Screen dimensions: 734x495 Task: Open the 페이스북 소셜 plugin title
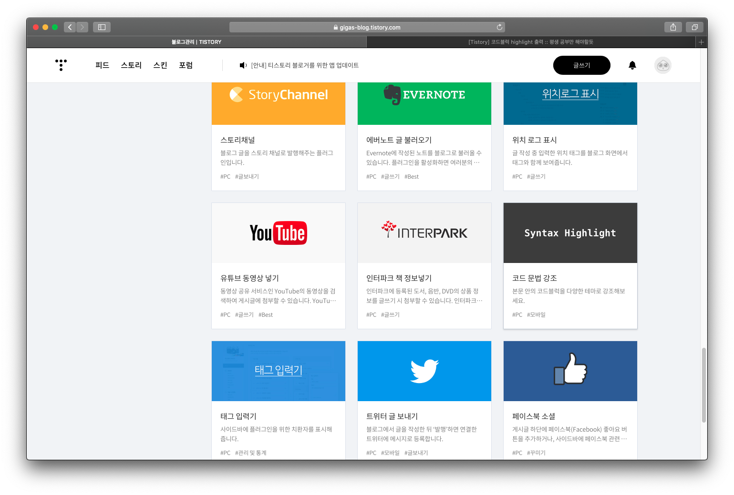534,416
